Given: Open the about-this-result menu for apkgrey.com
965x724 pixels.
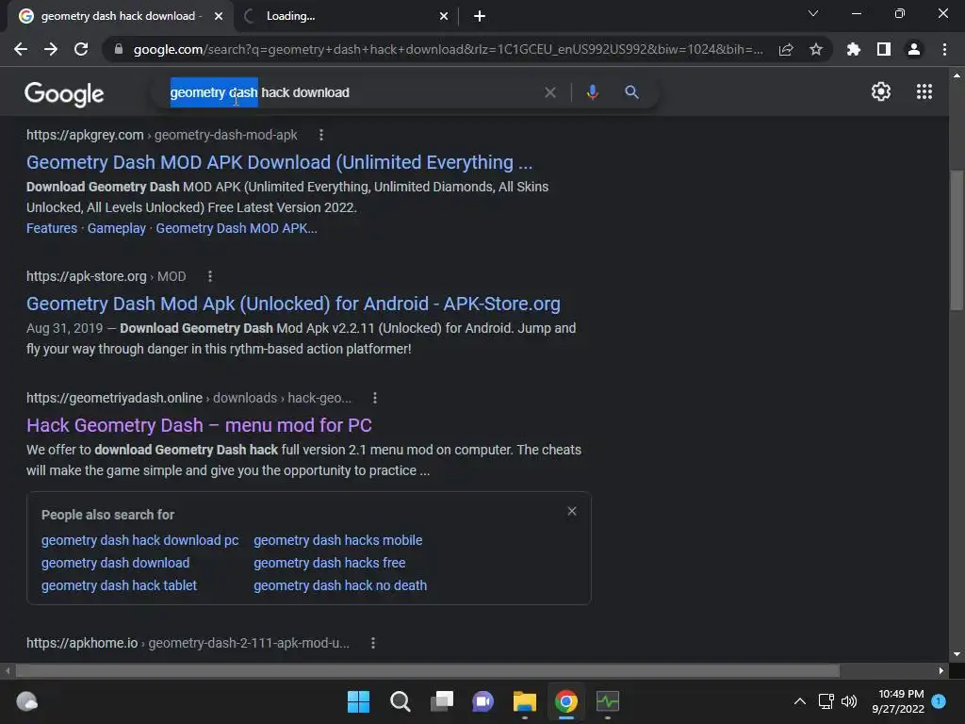Looking at the screenshot, I should click(x=321, y=135).
